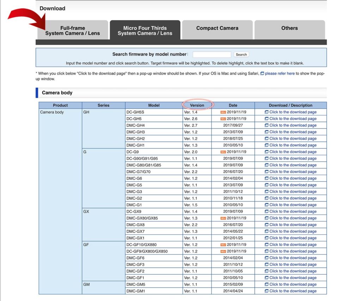The image size is (361, 301).
Task: Click the NEW badge in the DC-G9 row
Action: [x=223, y=152]
